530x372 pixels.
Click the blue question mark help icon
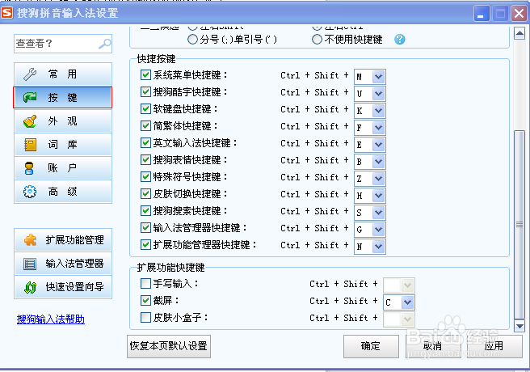[400, 40]
